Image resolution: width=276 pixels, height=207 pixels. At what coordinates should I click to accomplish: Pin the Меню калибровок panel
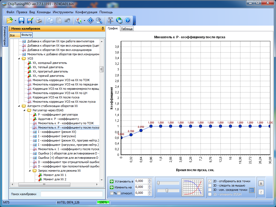point(102,28)
